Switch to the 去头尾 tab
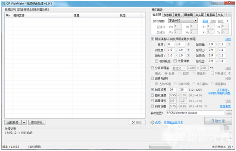The image size is (236, 151). (200, 15)
